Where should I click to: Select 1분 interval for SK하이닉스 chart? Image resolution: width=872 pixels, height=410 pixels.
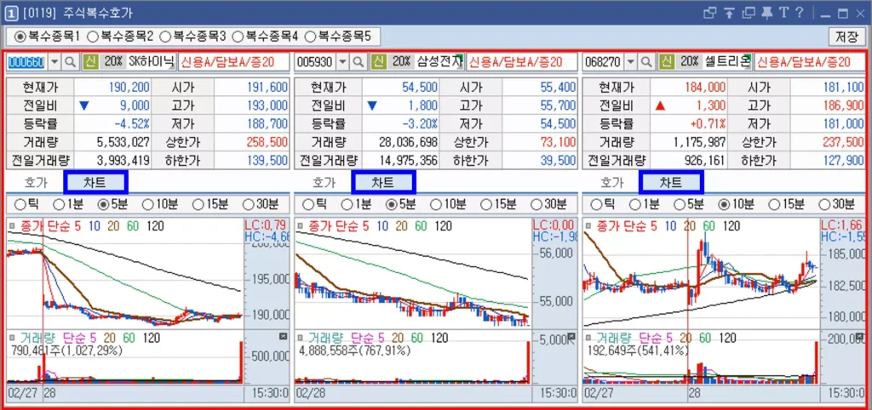click(x=59, y=204)
